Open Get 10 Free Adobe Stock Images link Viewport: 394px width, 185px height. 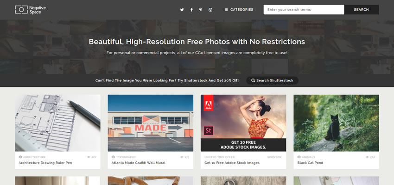tap(232, 163)
